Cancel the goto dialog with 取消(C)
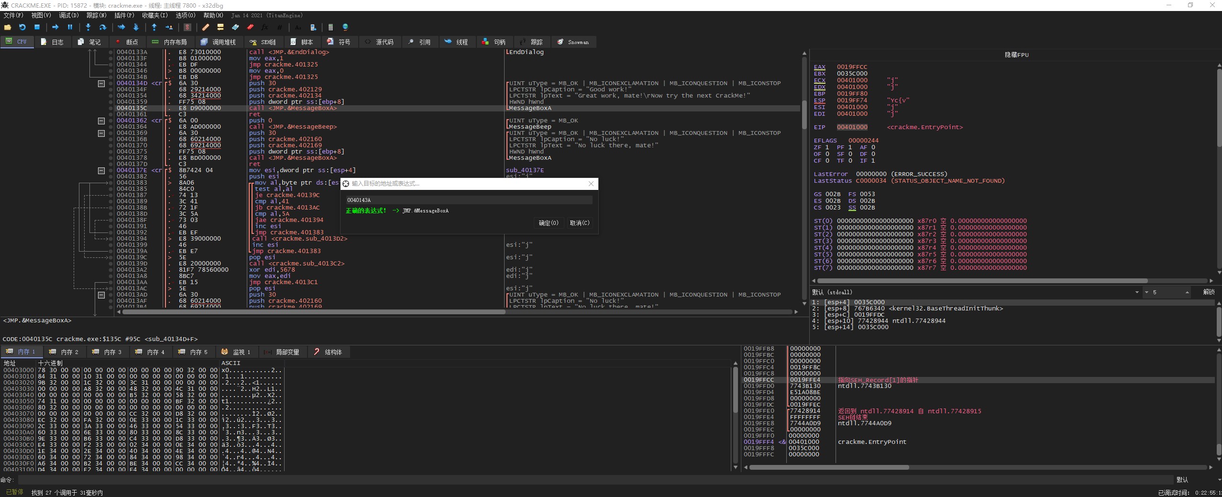1222x497 pixels. click(579, 223)
